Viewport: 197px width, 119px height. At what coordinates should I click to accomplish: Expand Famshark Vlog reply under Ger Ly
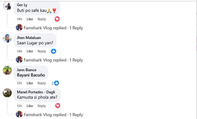click(53, 28)
